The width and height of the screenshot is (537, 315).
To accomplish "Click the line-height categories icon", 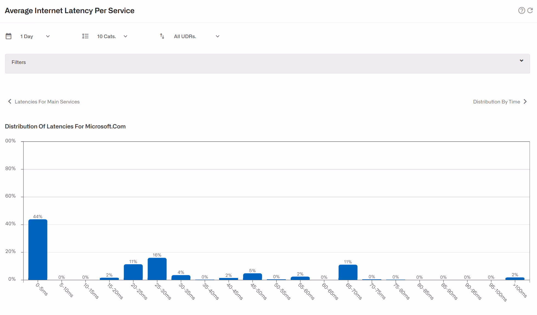I will coord(85,36).
